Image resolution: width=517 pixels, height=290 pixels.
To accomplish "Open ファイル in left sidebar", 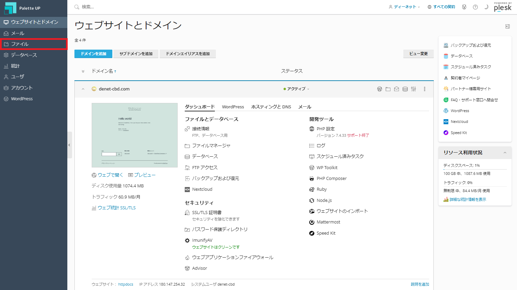I will click(34, 44).
